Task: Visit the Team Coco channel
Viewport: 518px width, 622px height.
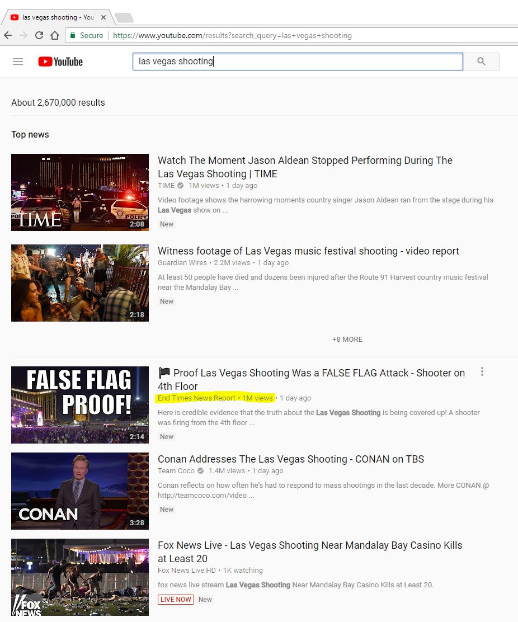Action: pos(176,470)
